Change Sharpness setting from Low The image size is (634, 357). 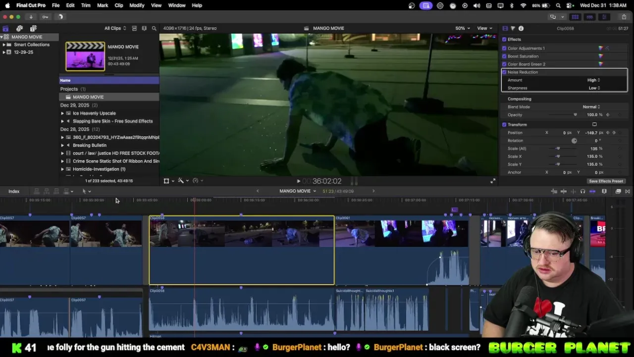coord(594,88)
